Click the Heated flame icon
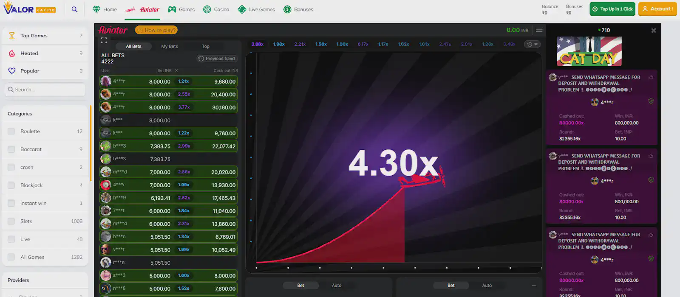Screen dimensions: 680x297 pos(12,53)
